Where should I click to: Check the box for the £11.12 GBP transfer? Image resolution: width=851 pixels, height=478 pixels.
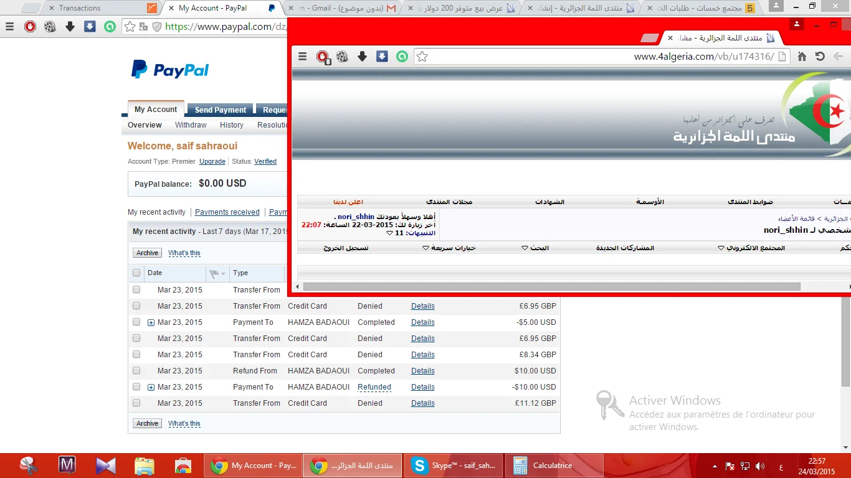tap(136, 403)
